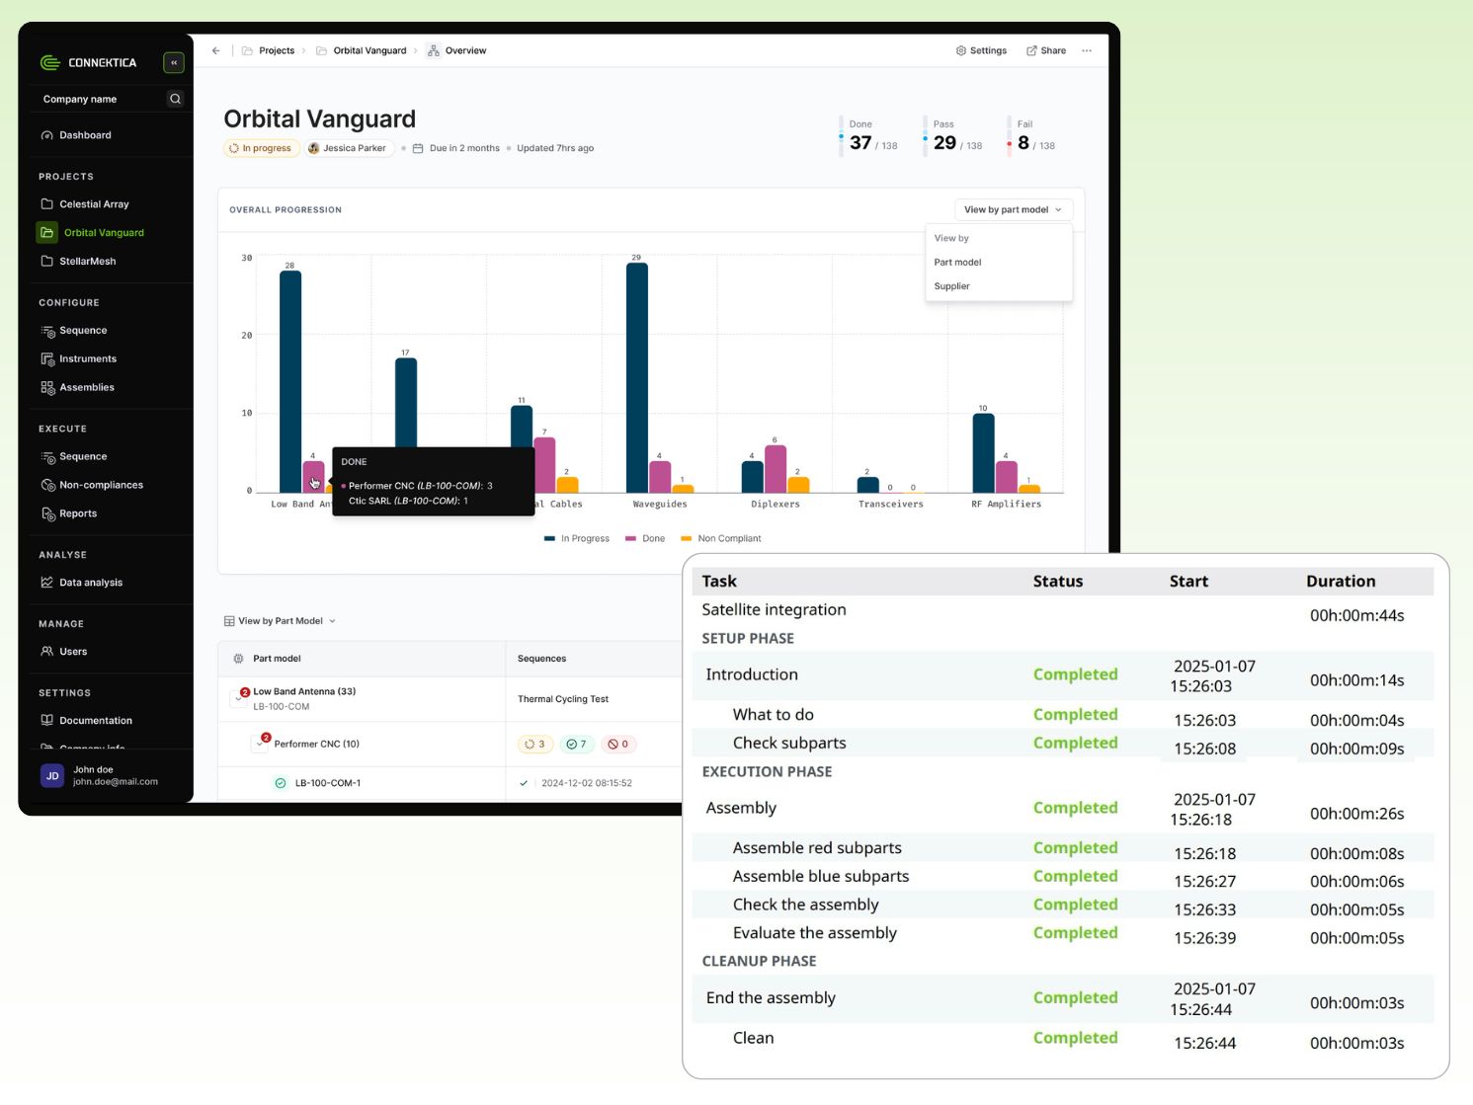1473x1105 pixels.
Task: Open the View by part model dropdown
Action: pos(1013,209)
